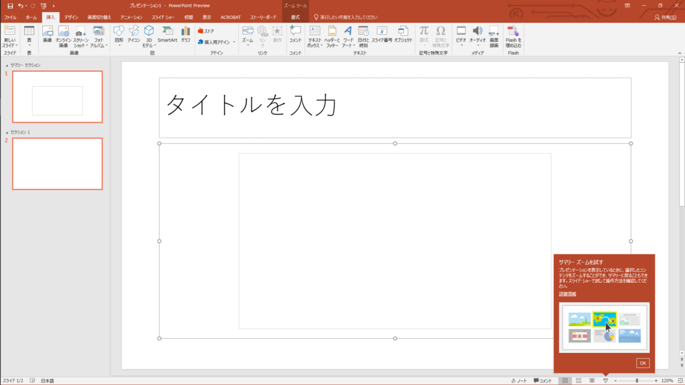Switch to the アニメーション tab
Image resolution: width=685 pixels, height=385 pixels.
coord(132,17)
